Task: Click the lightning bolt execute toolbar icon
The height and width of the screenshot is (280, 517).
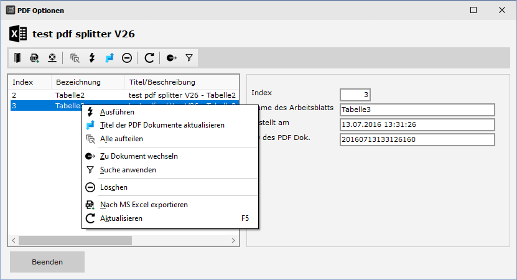Action: pos(92,58)
